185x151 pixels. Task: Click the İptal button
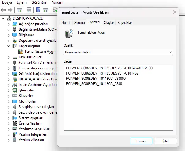click(x=166, y=141)
